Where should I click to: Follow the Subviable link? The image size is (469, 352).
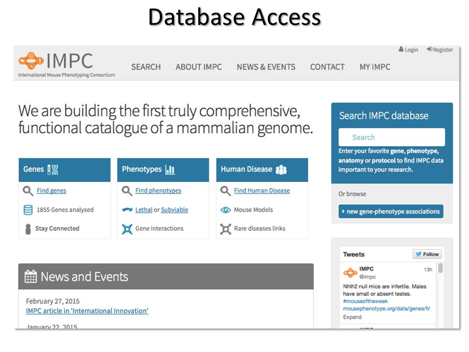(174, 210)
